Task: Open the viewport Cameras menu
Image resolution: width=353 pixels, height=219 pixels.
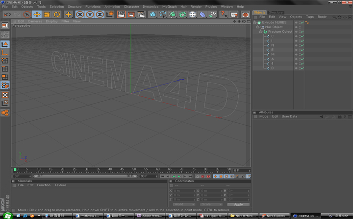Action: (x=35, y=22)
